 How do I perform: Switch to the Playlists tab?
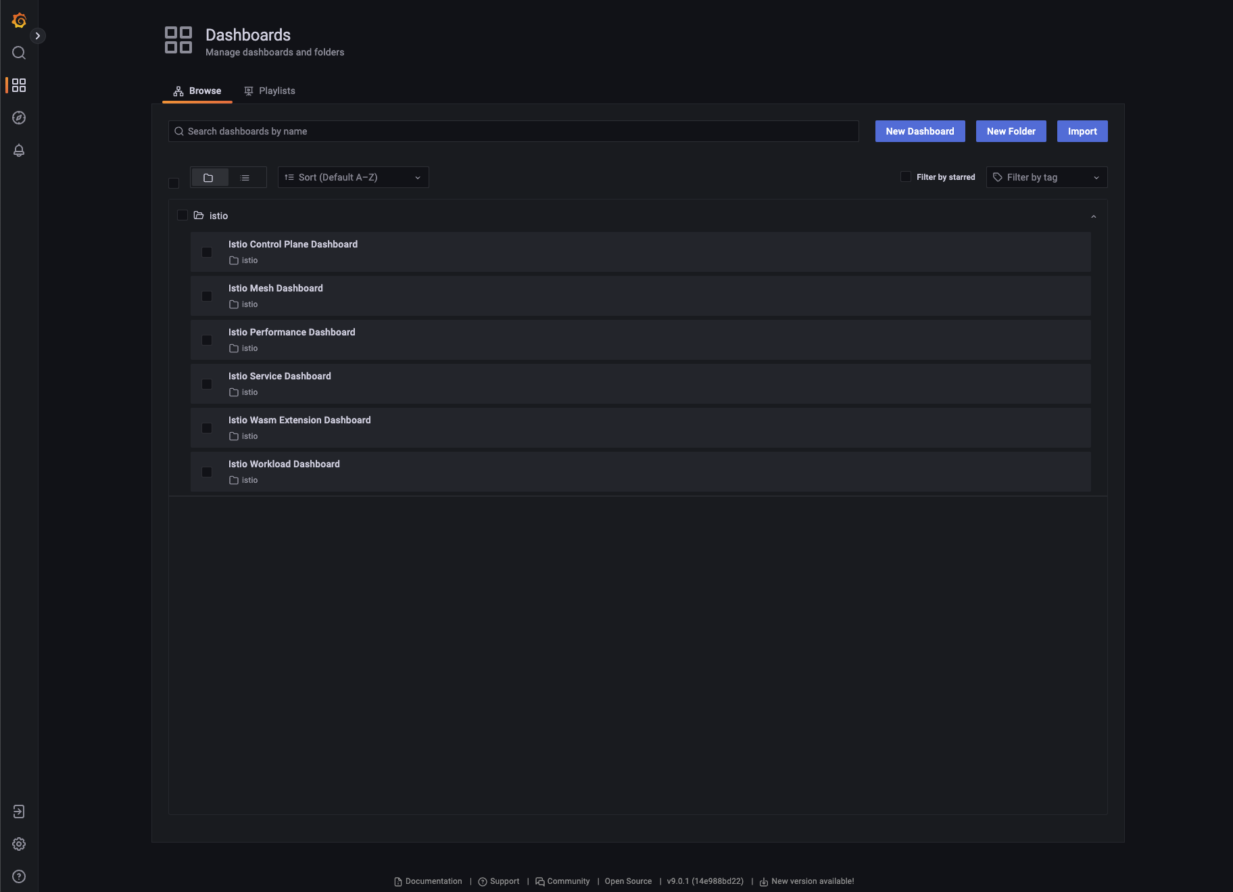[x=270, y=91]
